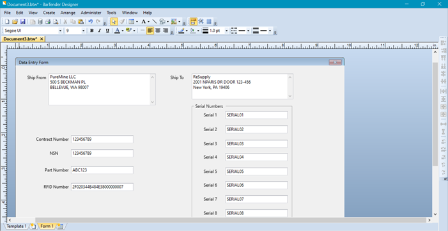Image resolution: width=448 pixels, height=231 pixels.
Task: Click the Serial 1 field SERIAL01
Action: click(x=256, y=115)
